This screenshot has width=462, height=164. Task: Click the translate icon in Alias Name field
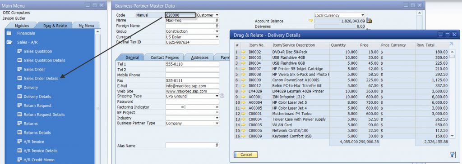pyautogui.click(x=217, y=145)
